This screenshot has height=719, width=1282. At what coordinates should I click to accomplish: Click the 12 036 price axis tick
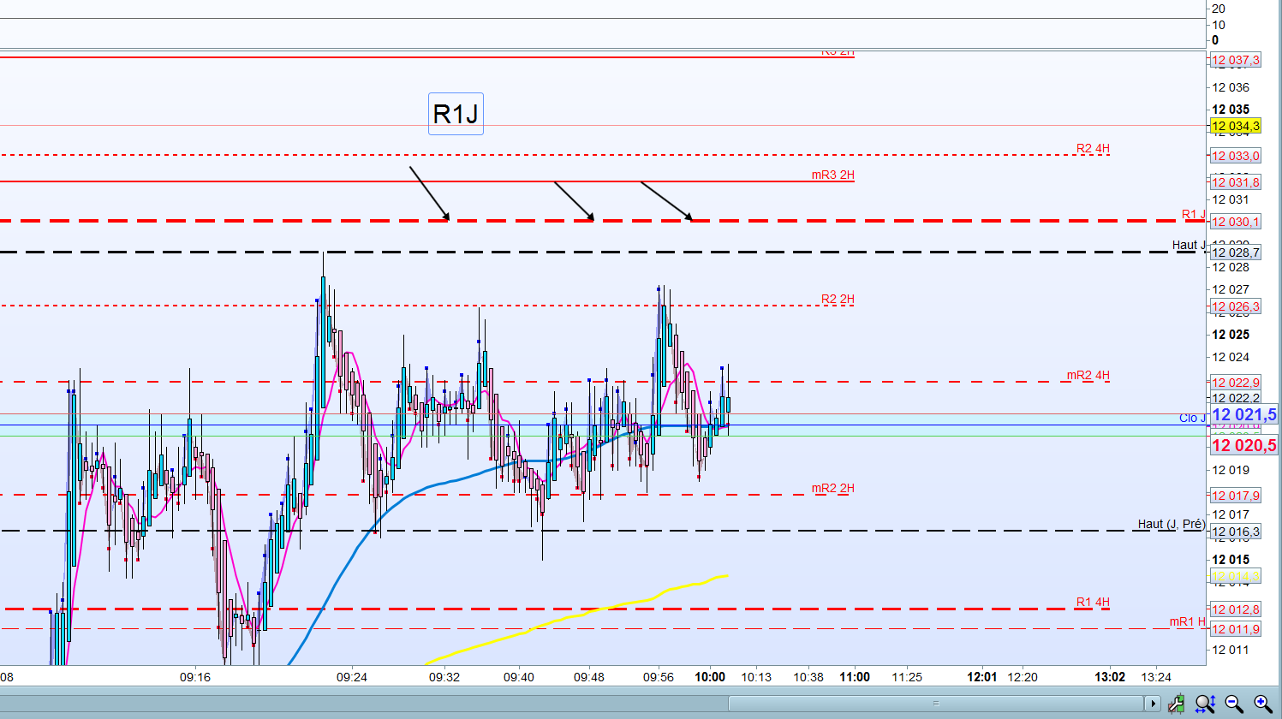coord(1231,87)
